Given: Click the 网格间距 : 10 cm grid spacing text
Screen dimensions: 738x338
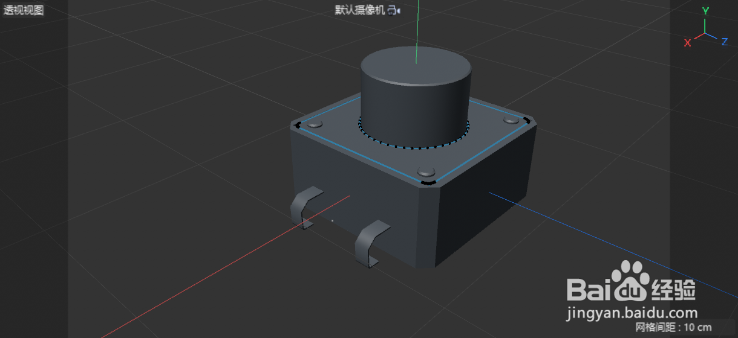Looking at the screenshot, I should pyautogui.click(x=673, y=328).
